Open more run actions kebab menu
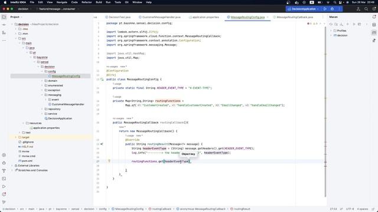The image size is (378, 212). (339, 9)
